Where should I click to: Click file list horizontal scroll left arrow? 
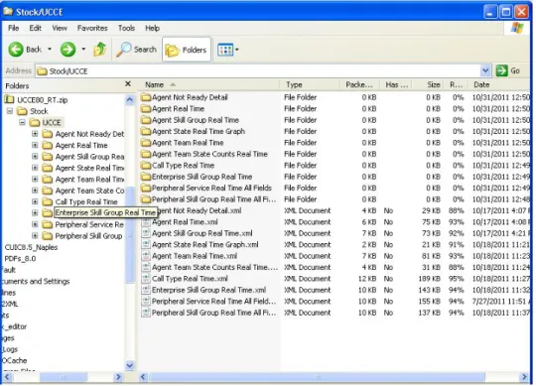(x=143, y=377)
